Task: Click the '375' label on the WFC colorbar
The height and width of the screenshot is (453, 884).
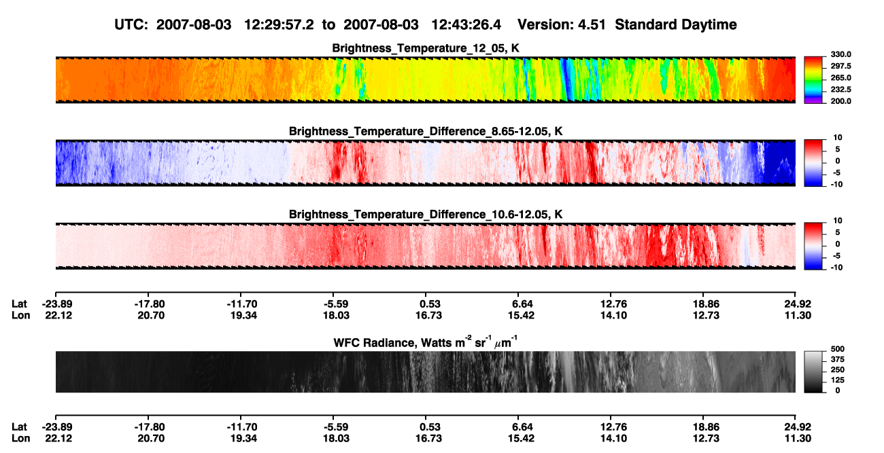Action: 837,359
